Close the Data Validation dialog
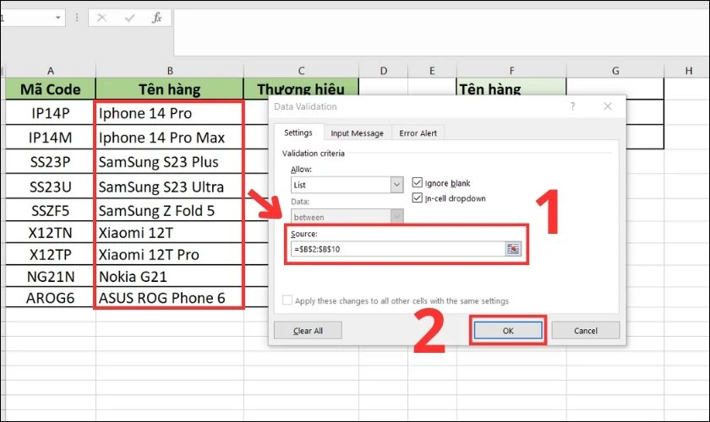This screenshot has height=422, width=710. pyautogui.click(x=608, y=106)
